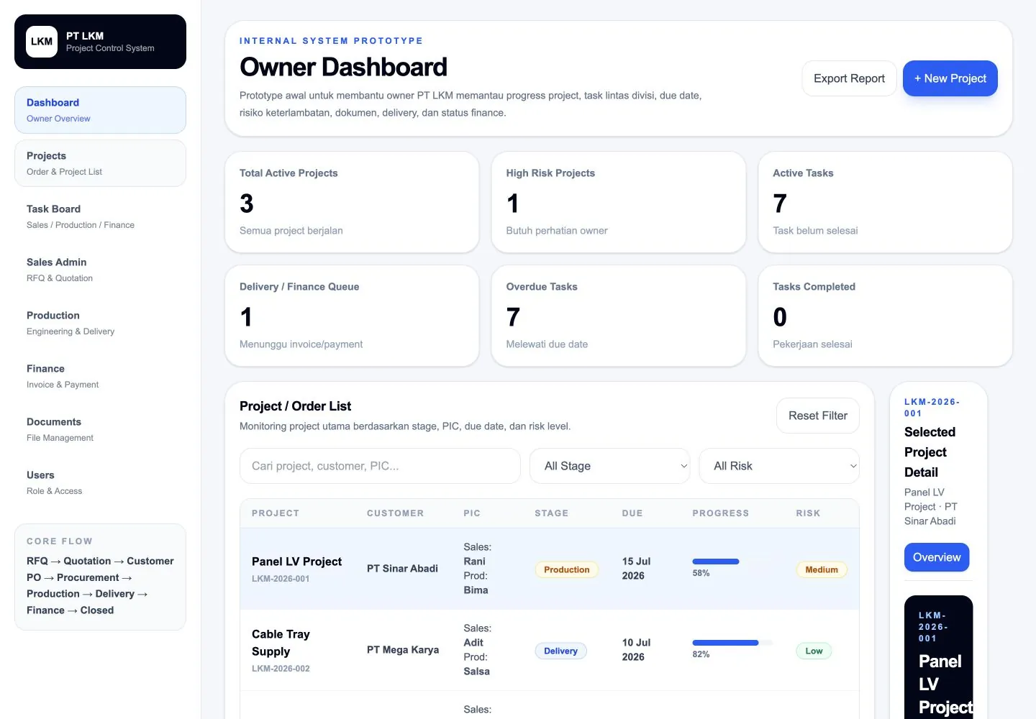Click the 58% progress bar for Panel LV Project
This screenshot has height=719, width=1036.
pyautogui.click(x=732, y=562)
